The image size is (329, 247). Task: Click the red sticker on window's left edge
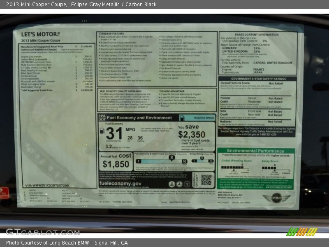click(x=4, y=193)
